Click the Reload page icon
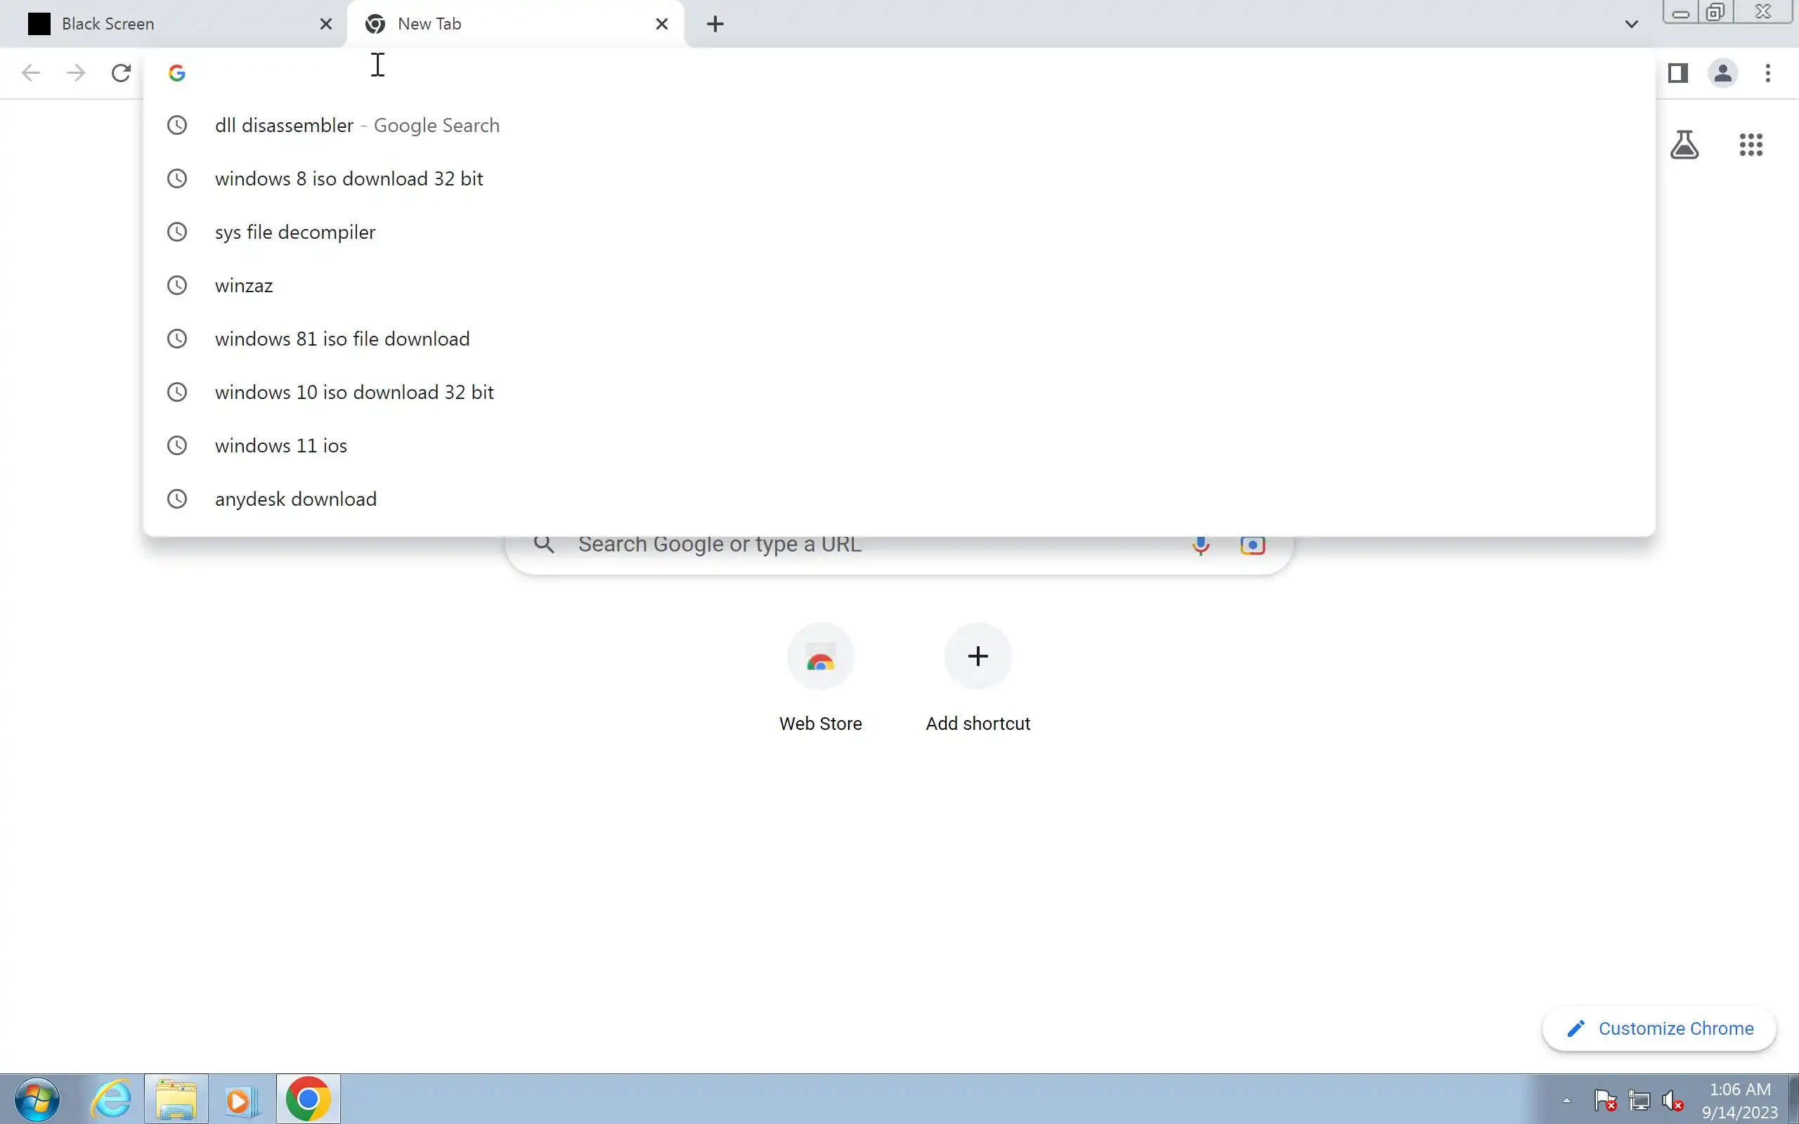1799x1124 pixels. (x=121, y=73)
